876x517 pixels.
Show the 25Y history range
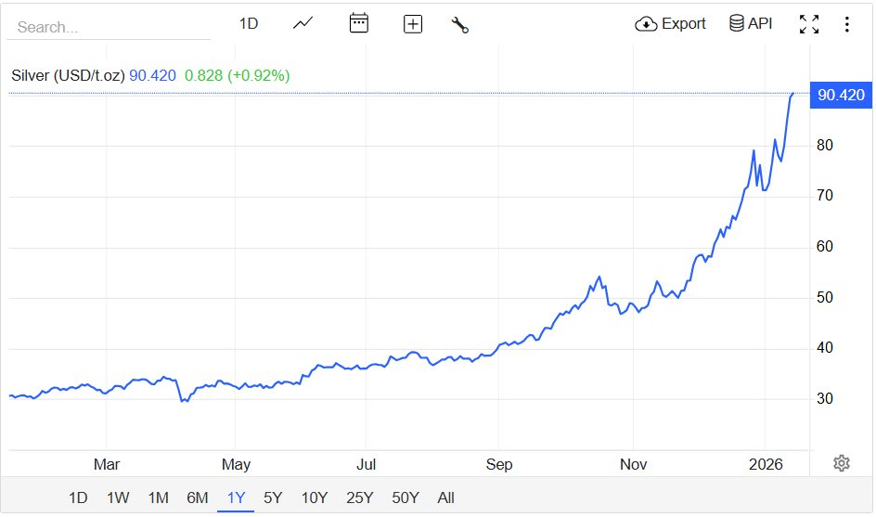(359, 498)
